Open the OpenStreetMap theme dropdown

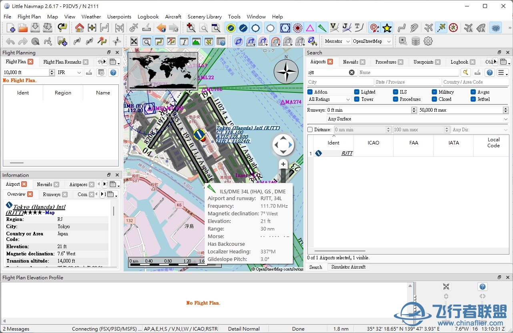[372, 41]
